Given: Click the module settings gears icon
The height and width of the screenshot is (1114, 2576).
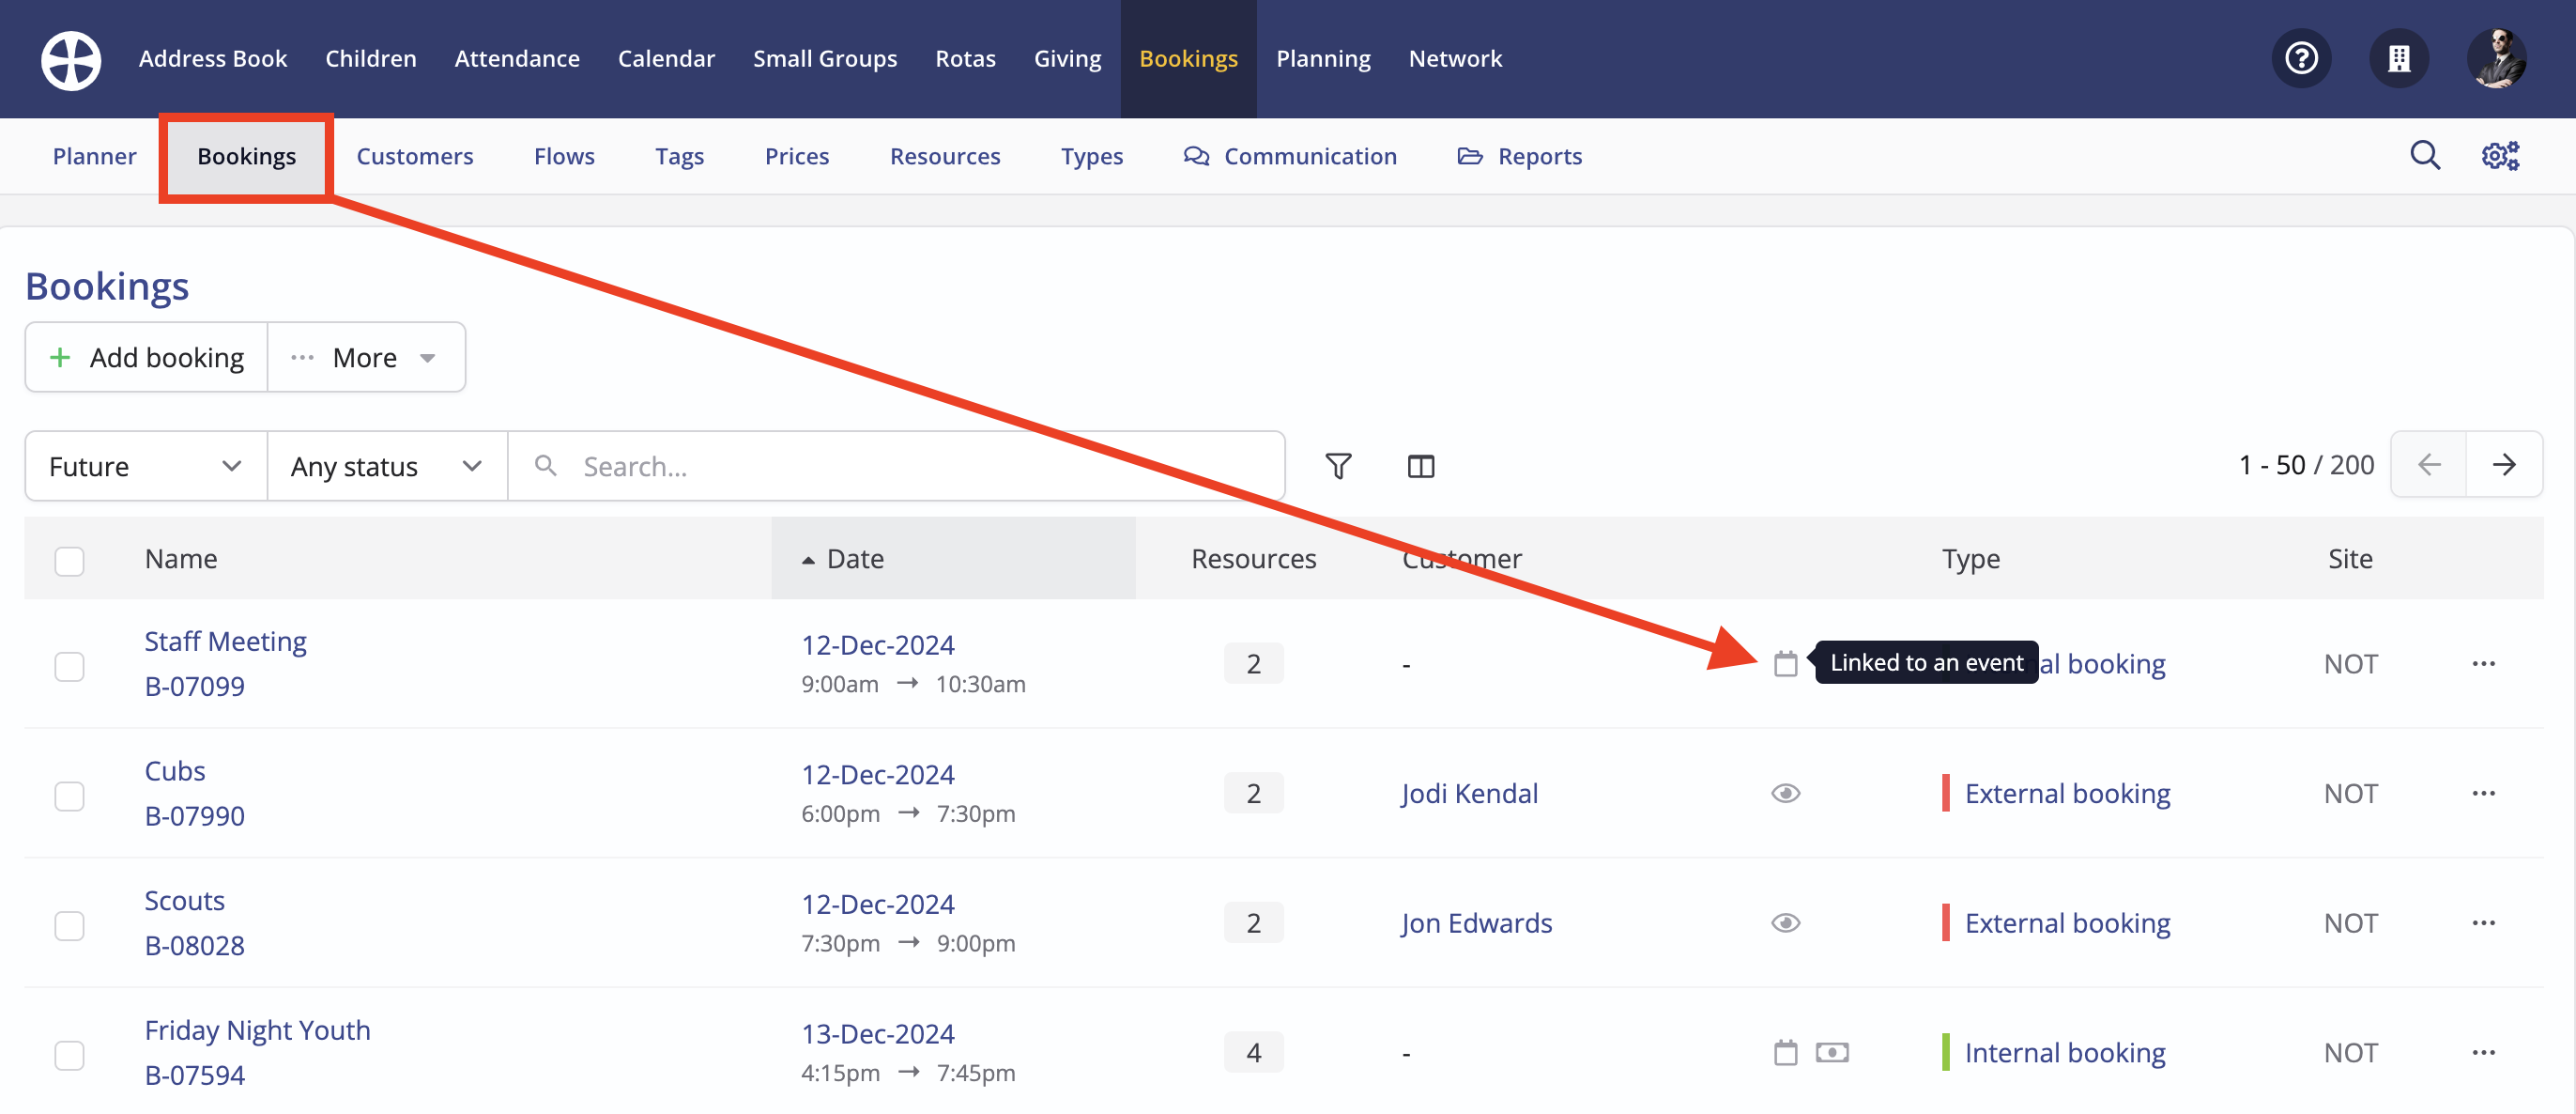Looking at the screenshot, I should tap(2500, 156).
